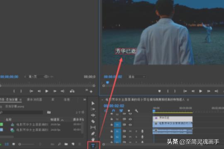224x149 pixels.
Task: Go to Out point in Program monitor
Action: tap(216, 91)
